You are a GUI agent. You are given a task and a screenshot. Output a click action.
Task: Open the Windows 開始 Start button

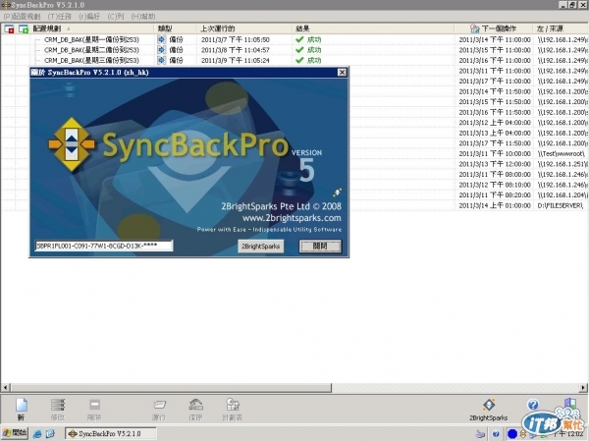tap(15, 433)
